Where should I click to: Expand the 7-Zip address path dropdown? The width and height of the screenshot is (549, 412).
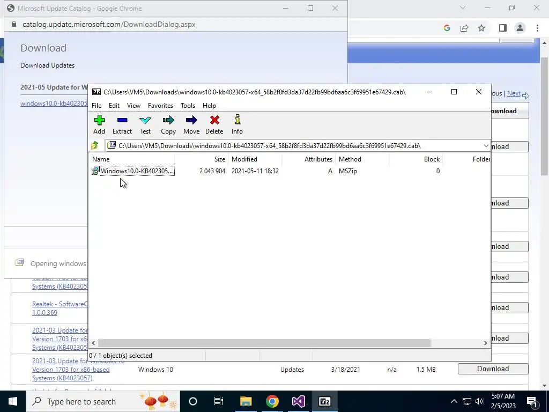pyautogui.click(x=486, y=146)
